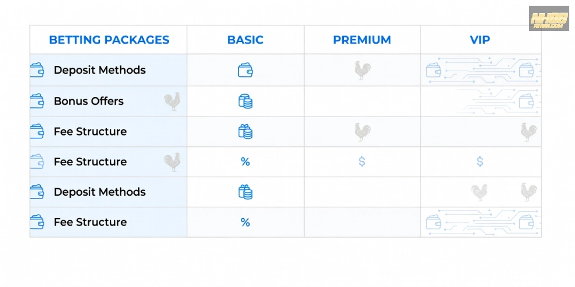The image size is (575, 287).
Task: Select the percent icon in the dollar-sign row
Action: pos(246,162)
